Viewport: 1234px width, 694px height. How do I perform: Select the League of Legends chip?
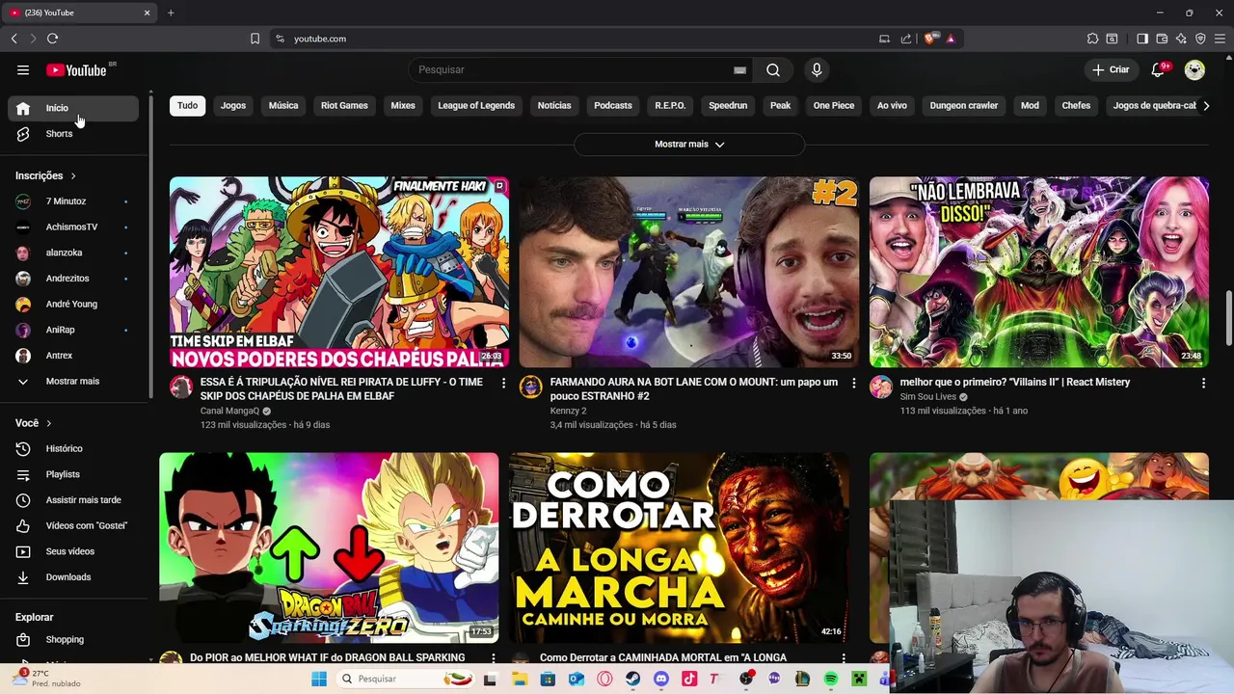pos(476,106)
